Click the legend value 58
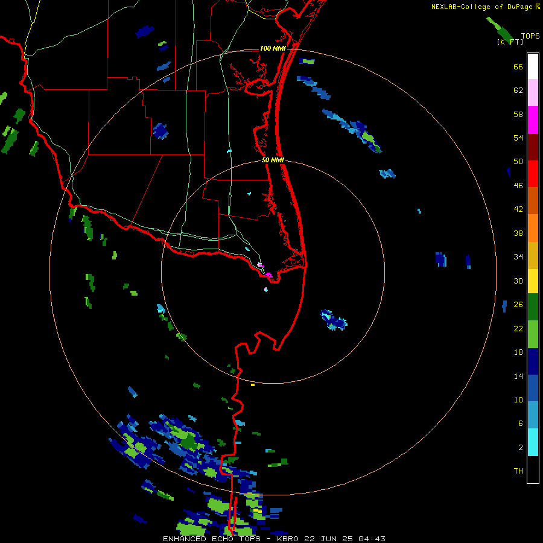This screenshot has height=543, width=543. coord(518,114)
